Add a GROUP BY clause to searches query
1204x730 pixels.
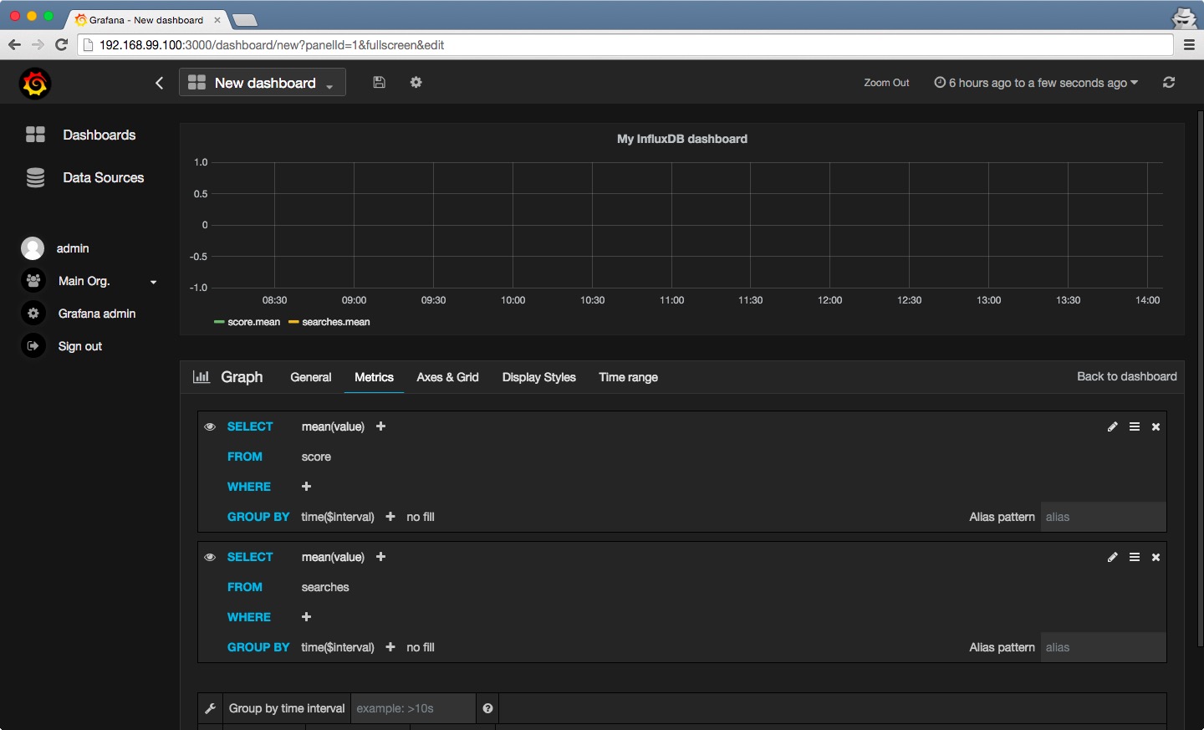[x=390, y=647]
